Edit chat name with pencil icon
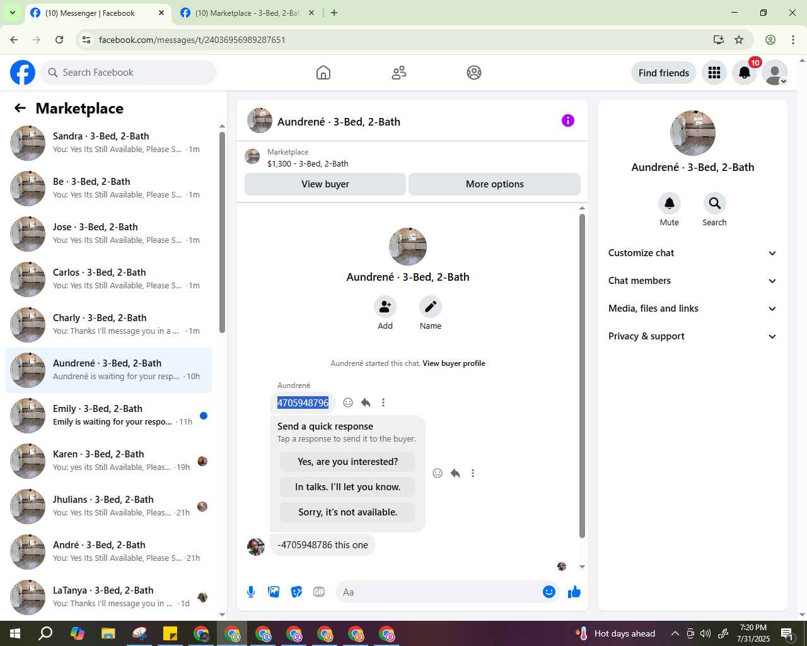This screenshot has width=807, height=646. coord(431,307)
